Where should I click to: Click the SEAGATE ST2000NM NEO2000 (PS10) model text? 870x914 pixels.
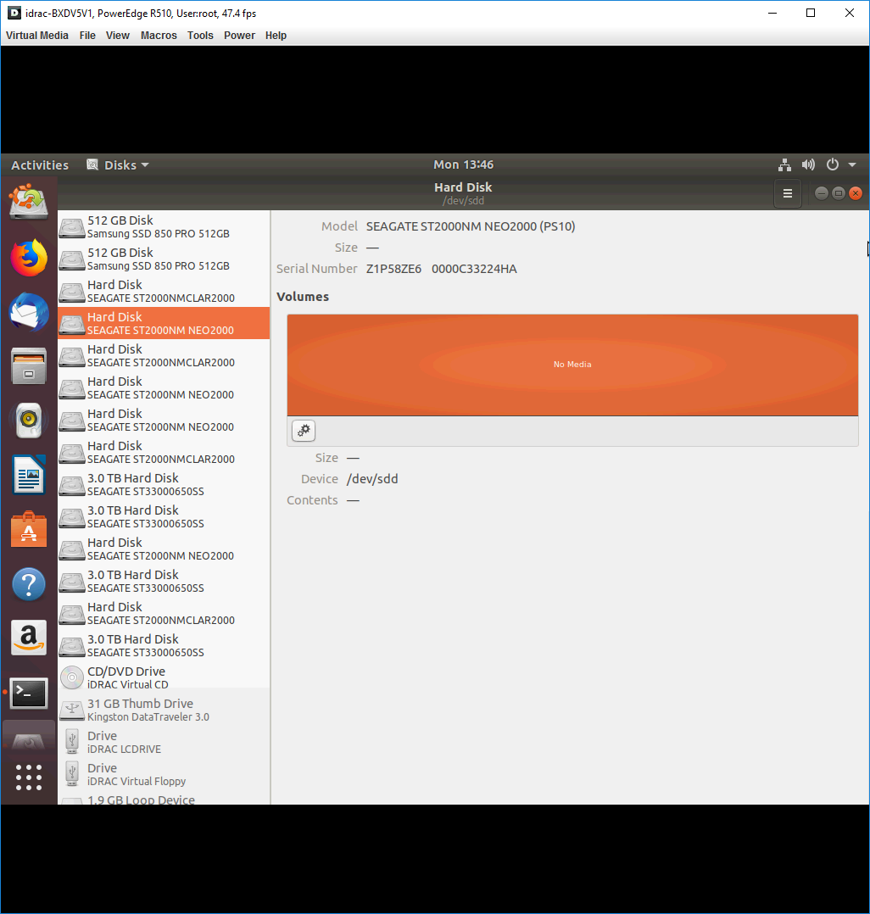click(471, 226)
